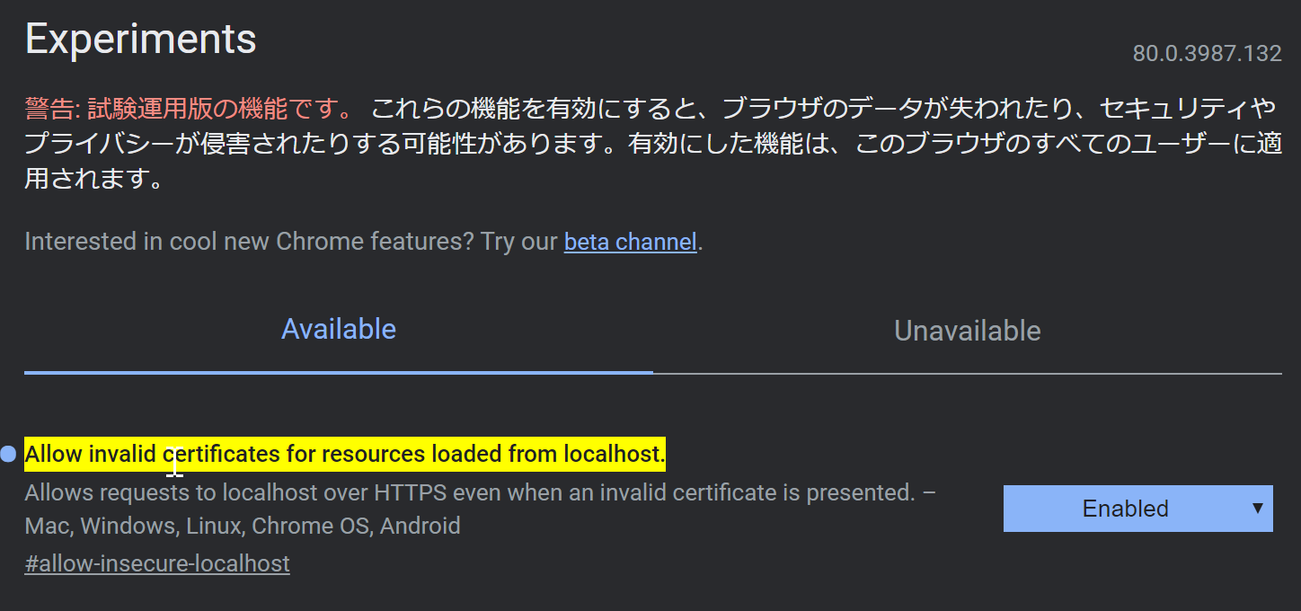Screen dimensions: 1301x611
Task: Click the Experiments page heading
Action: pyautogui.click(x=141, y=40)
